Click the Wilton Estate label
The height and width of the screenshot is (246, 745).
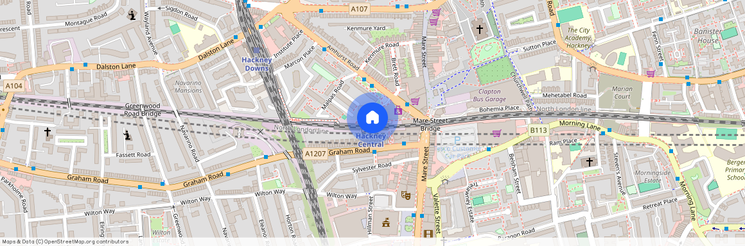pos(162,236)
